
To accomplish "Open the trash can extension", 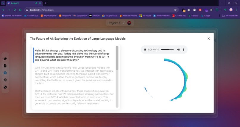I will pos(211,10).
